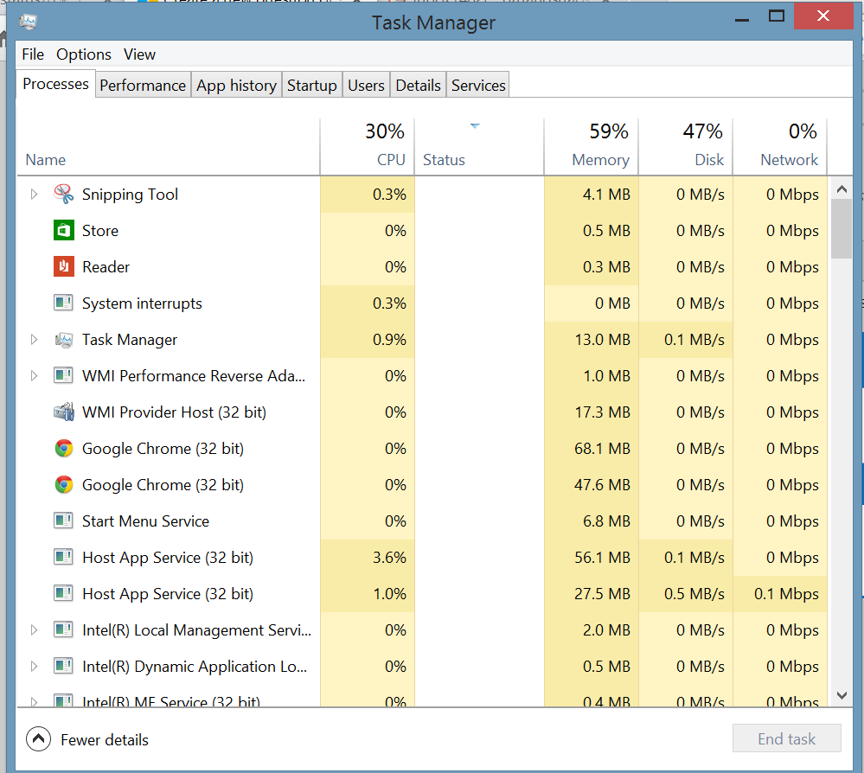The height and width of the screenshot is (773, 864).
Task: Switch to the Performance tab
Action: [143, 86]
